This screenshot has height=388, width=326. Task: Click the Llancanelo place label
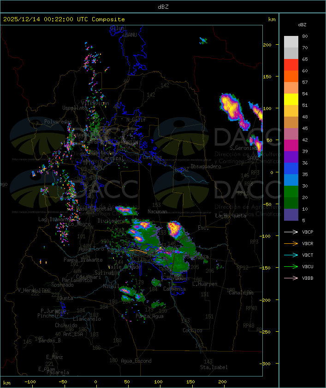[x=87, y=319]
